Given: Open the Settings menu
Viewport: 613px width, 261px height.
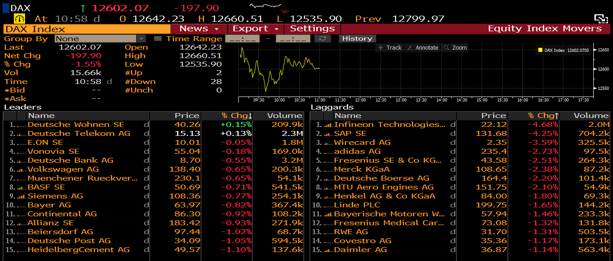Looking at the screenshot, I should [x=312, y=29].
